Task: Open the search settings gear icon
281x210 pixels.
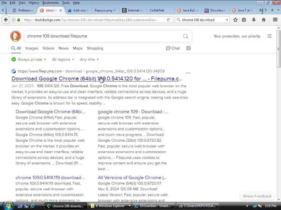Action: [x=188, y=48]
